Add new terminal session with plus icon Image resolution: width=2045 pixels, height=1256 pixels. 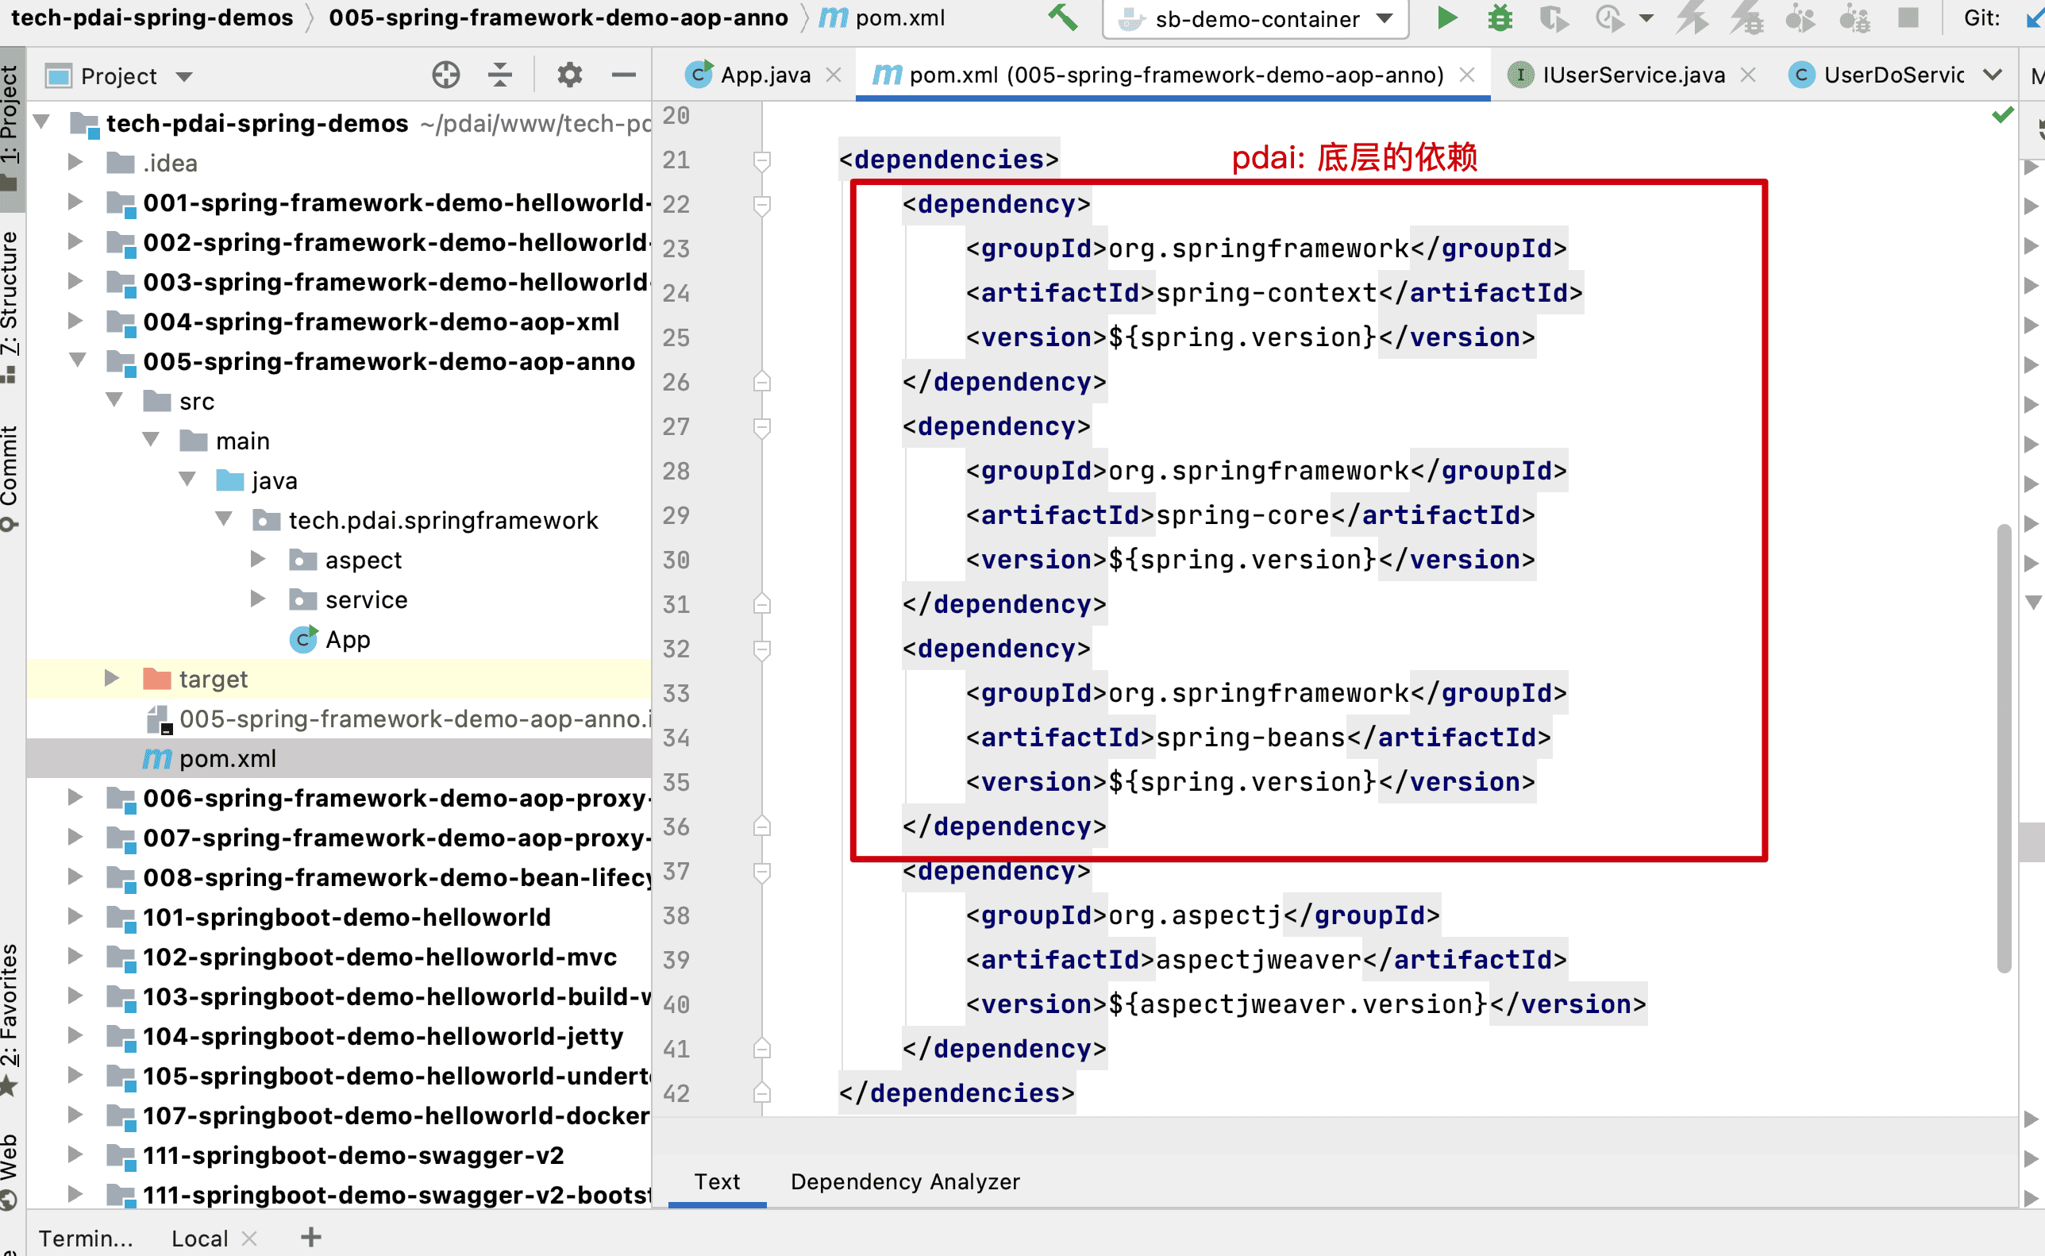310,1237
